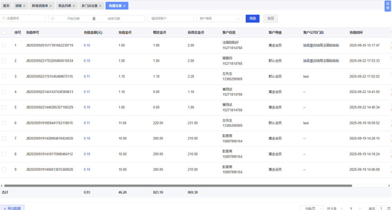Switch to the 首页 tab
The width and height of the screenshot is (392, 210).
click(x=6, y=6)
